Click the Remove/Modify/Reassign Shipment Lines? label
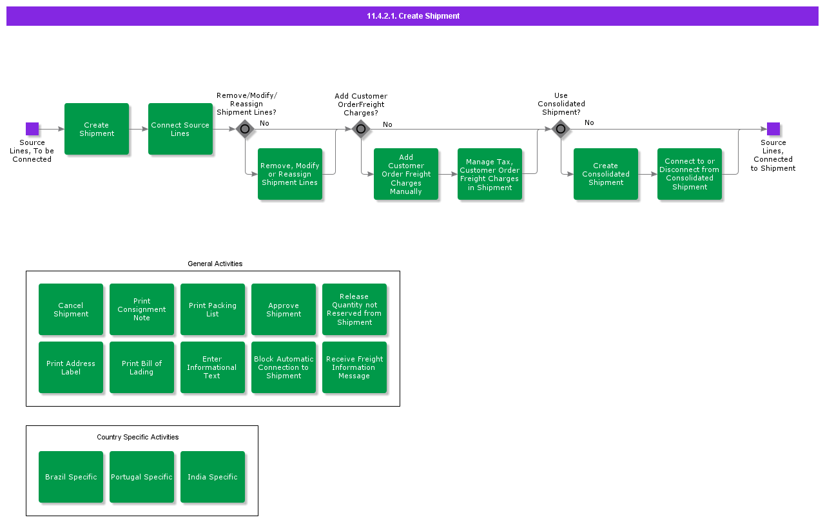Screen dimensions: 825x522 pos(247,104)
